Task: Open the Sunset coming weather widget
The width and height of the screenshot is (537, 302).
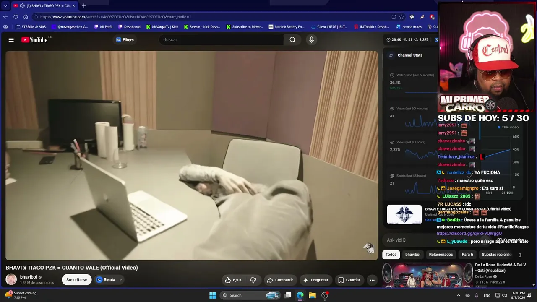Action: 22,295
